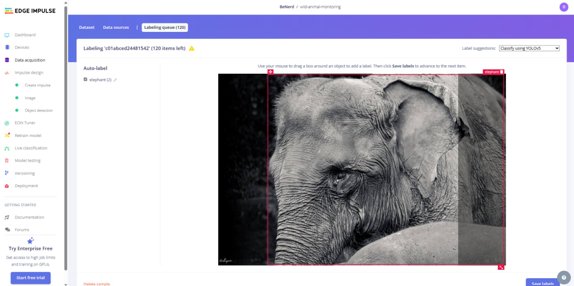Click the sidebar vertical scrollbar
Viewport: 574px width, 286px height.
66,139
